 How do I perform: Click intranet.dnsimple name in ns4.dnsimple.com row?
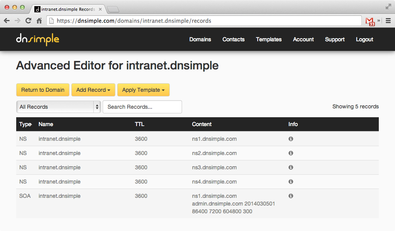click(x=59, y=182)
